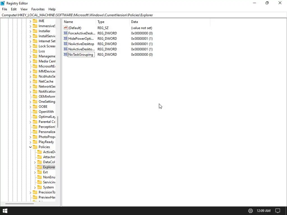Open the Favorites menu
This screenshot has height=215, width=287.
[38, 9]
